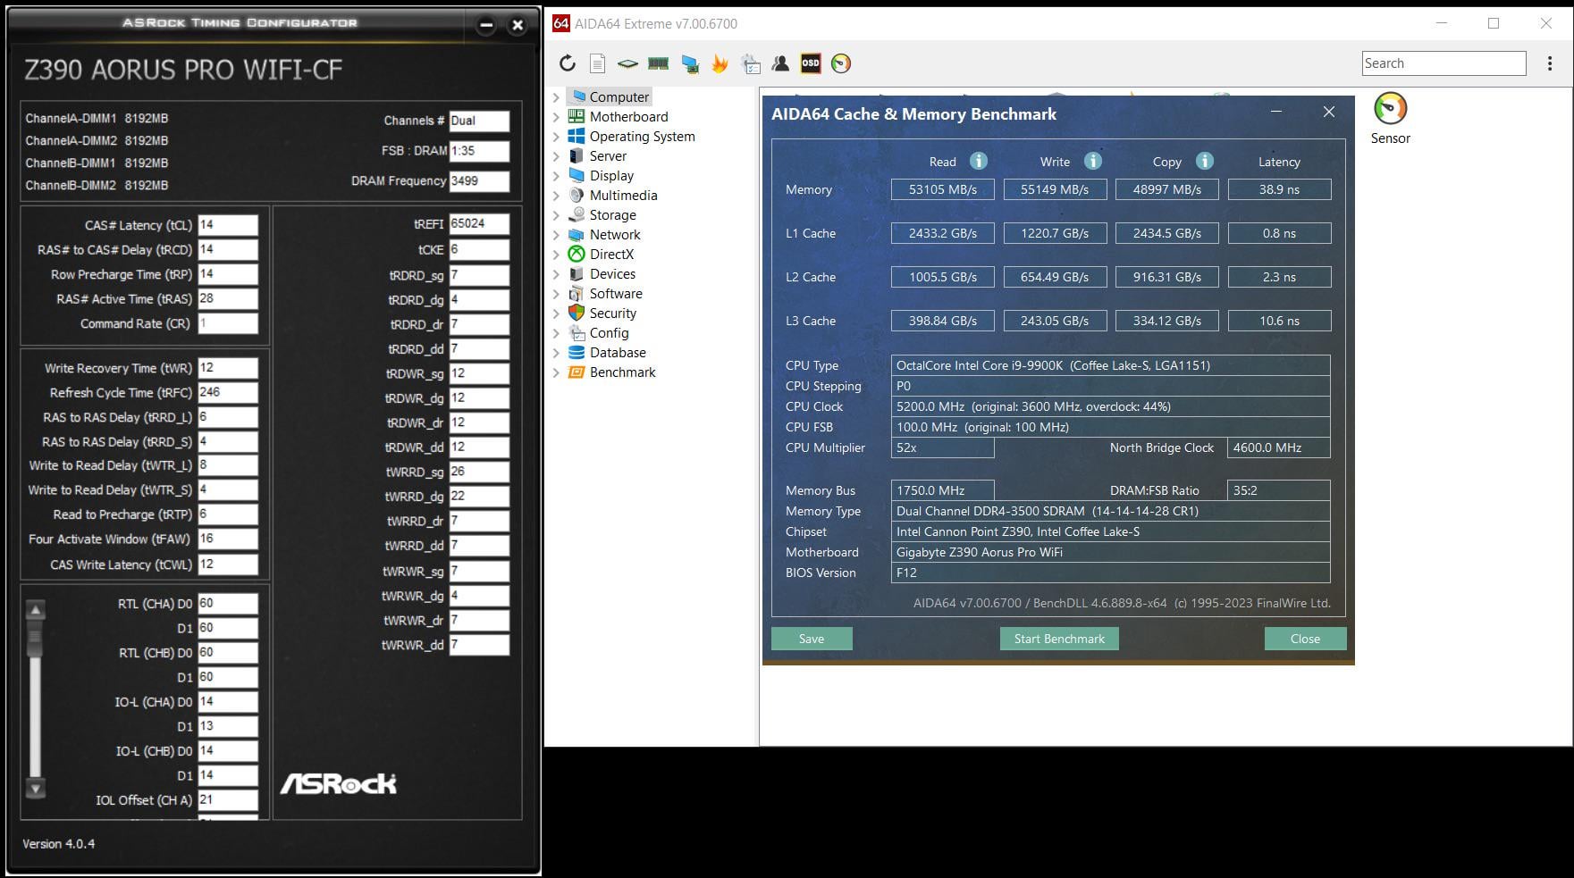Click the Config icon in tree
1574x878 pixels.
click(x=577, y=333)
